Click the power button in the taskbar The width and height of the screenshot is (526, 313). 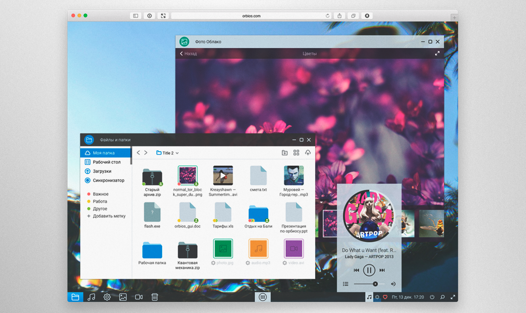coord(432,297)
